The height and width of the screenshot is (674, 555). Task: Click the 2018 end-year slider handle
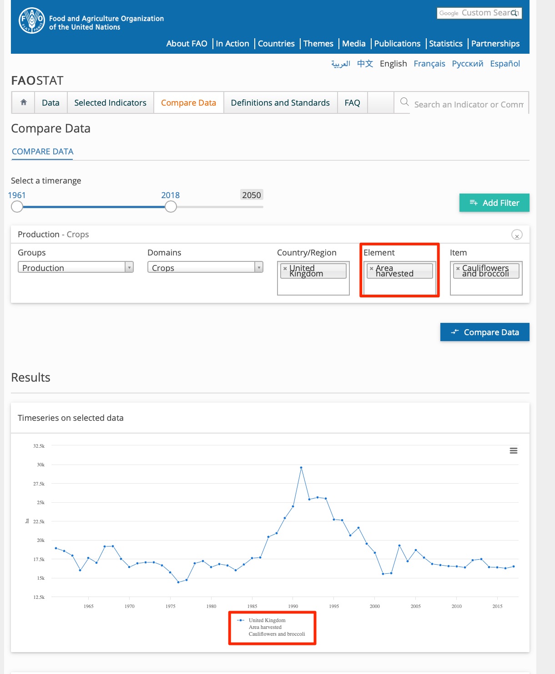[171, 207]
